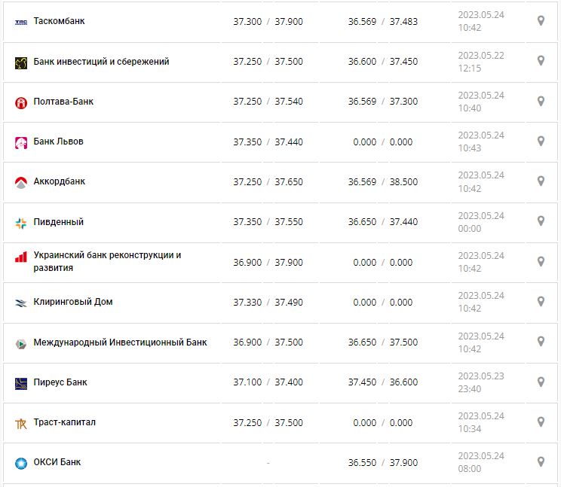Click the Аккордбанк red logo icon
The height and width of the screenshot is (487, 561).
[21, 182]
